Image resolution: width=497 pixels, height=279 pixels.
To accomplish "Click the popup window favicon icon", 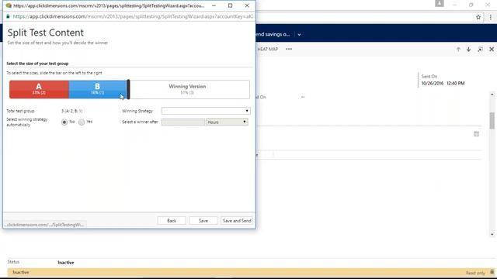I will coord(9,5).
